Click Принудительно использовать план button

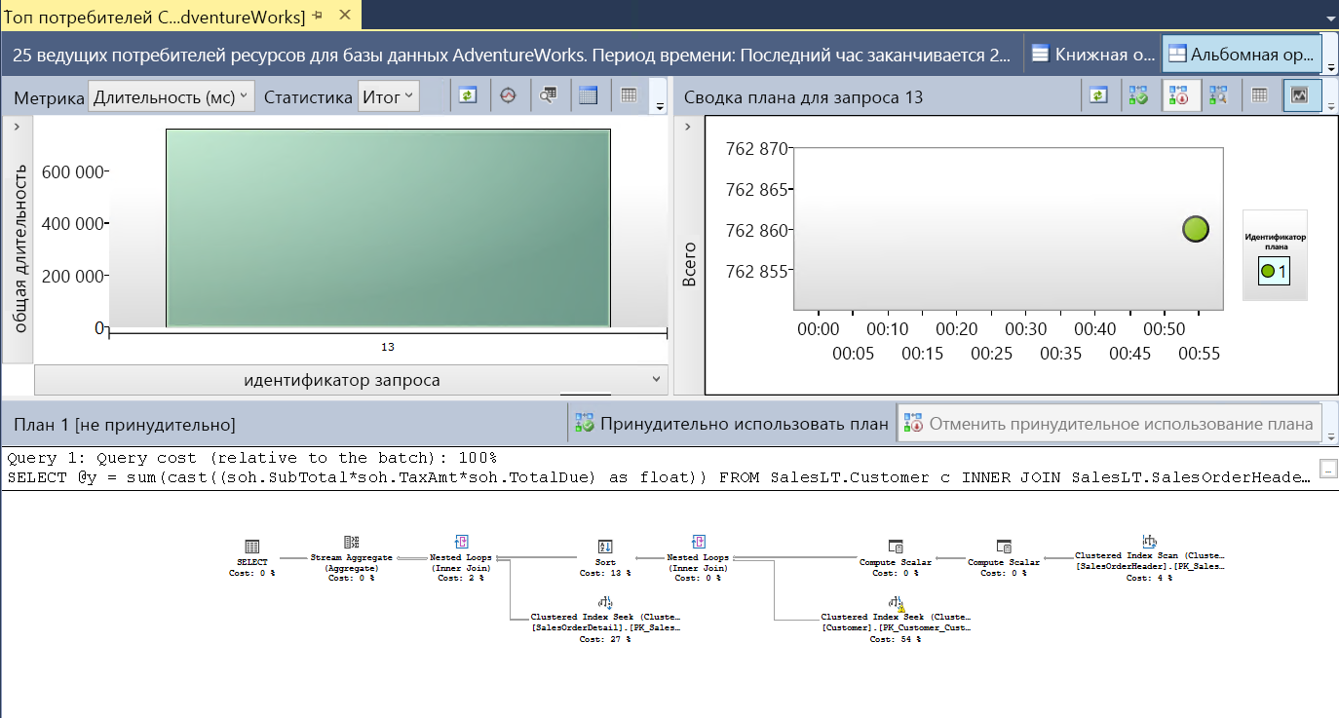tap(731, 424)
